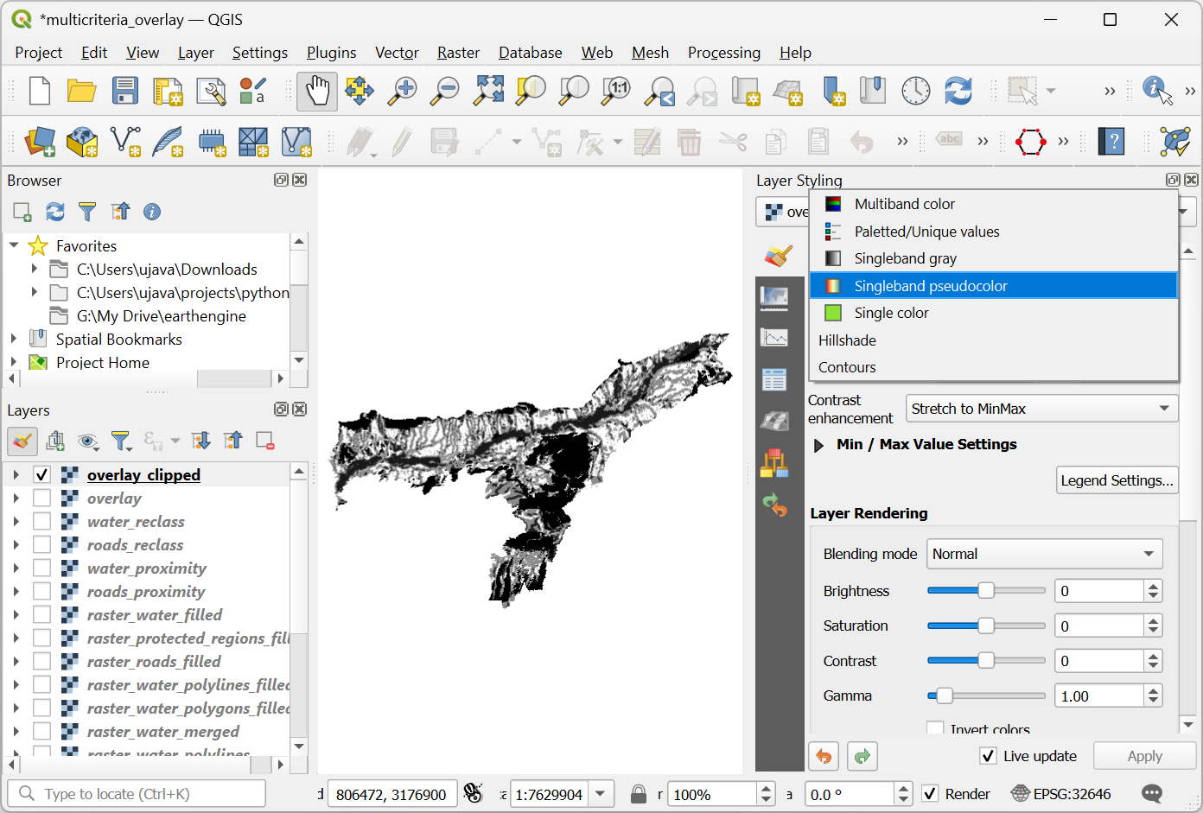This screenshot has height=813, width=1203.
Task: Enable the water_reclass layer checkbox
Action: [41, 522]
